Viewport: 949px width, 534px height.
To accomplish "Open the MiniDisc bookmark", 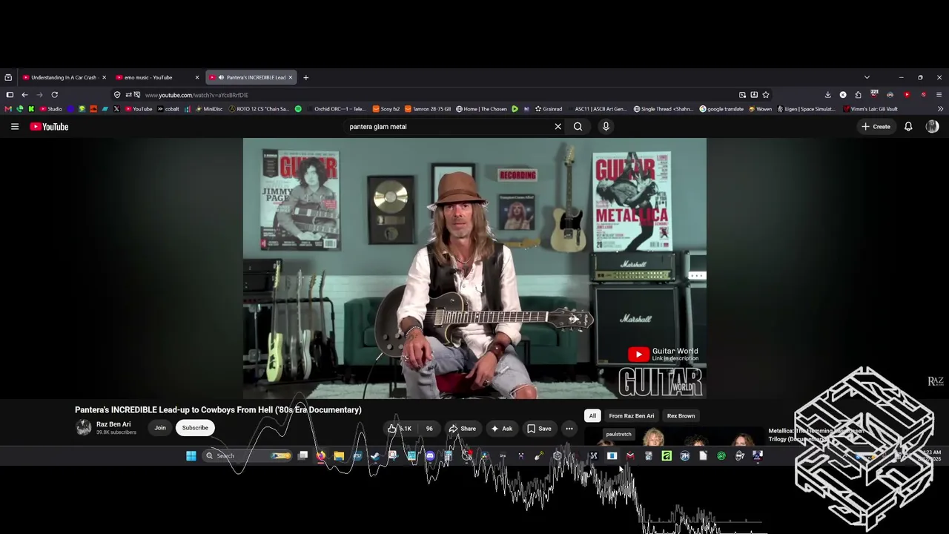I will coord(208,109).
